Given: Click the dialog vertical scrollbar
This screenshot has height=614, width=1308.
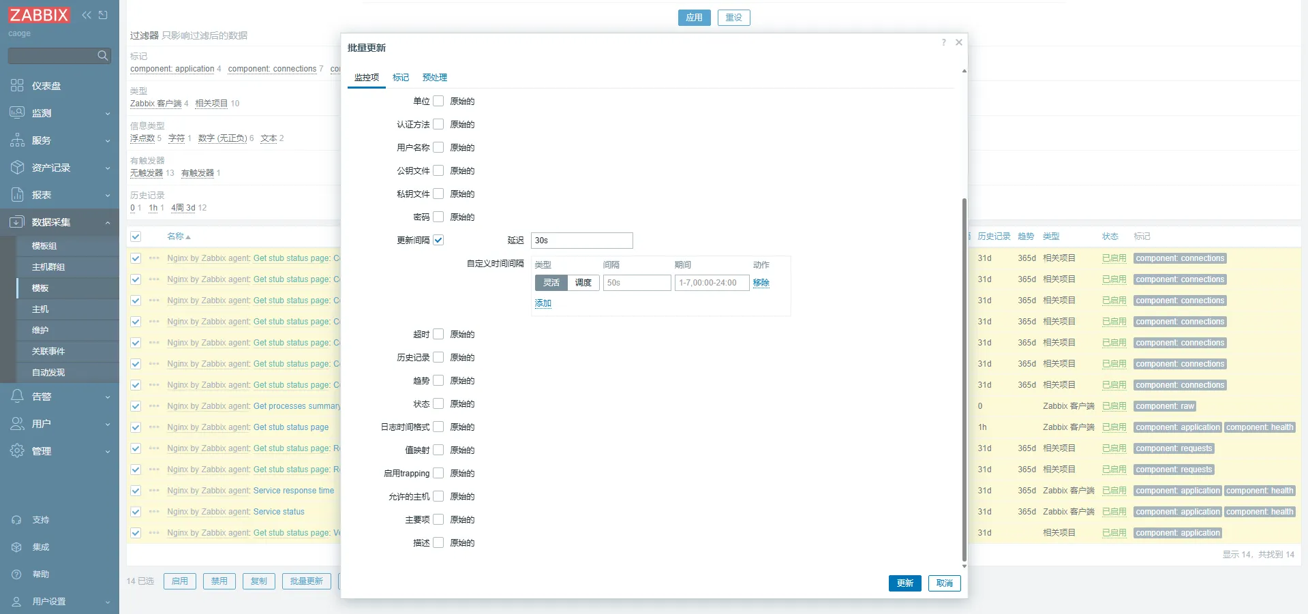Looking at the screenshot, I should click(964, 379).
